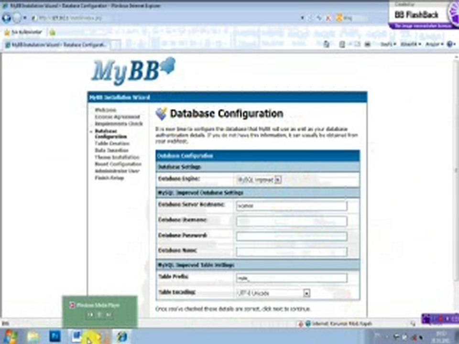
Task: Click the taskbar clock
Action: tap(441, 337)
